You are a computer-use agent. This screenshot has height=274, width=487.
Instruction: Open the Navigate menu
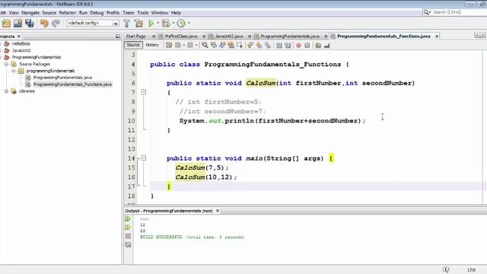pyautogui.click(x=30, y=13)
